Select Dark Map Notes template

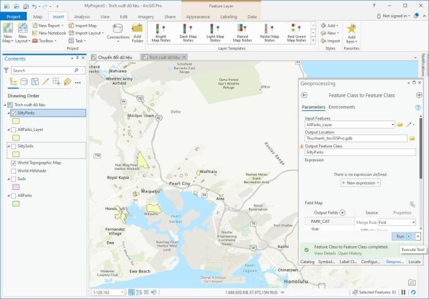[188, 33]
